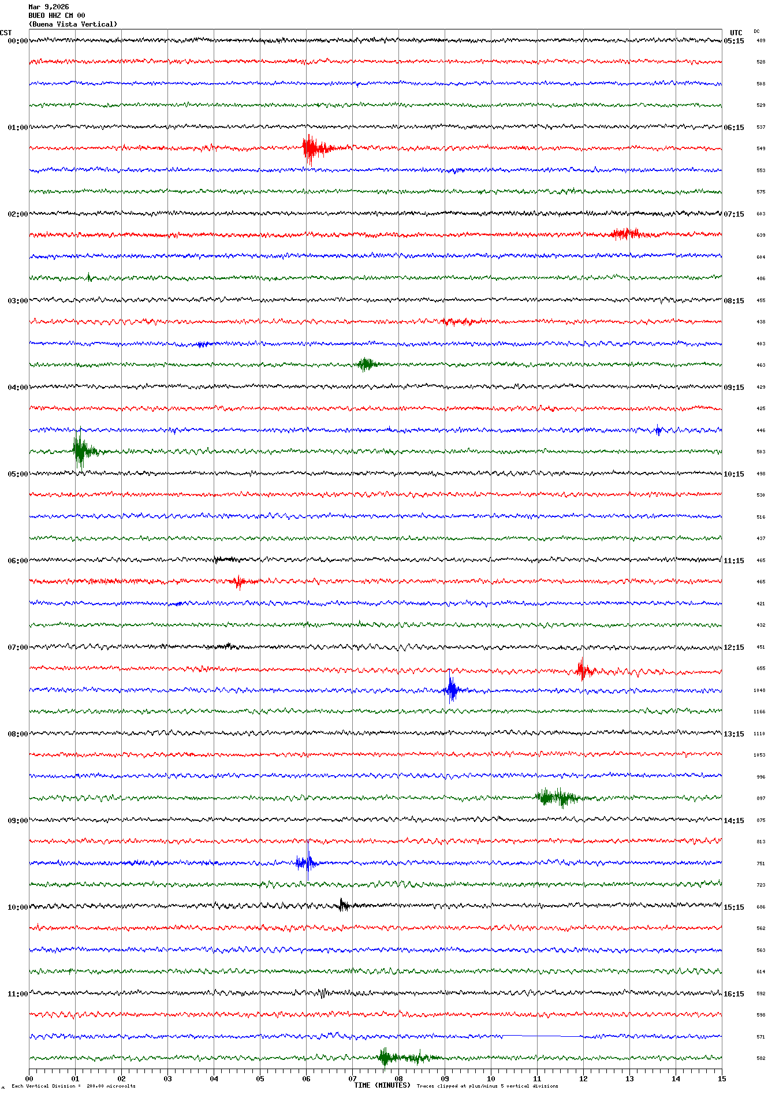Select the 11:00 CST time label
Screen dimensions: 768x1094
17,994
